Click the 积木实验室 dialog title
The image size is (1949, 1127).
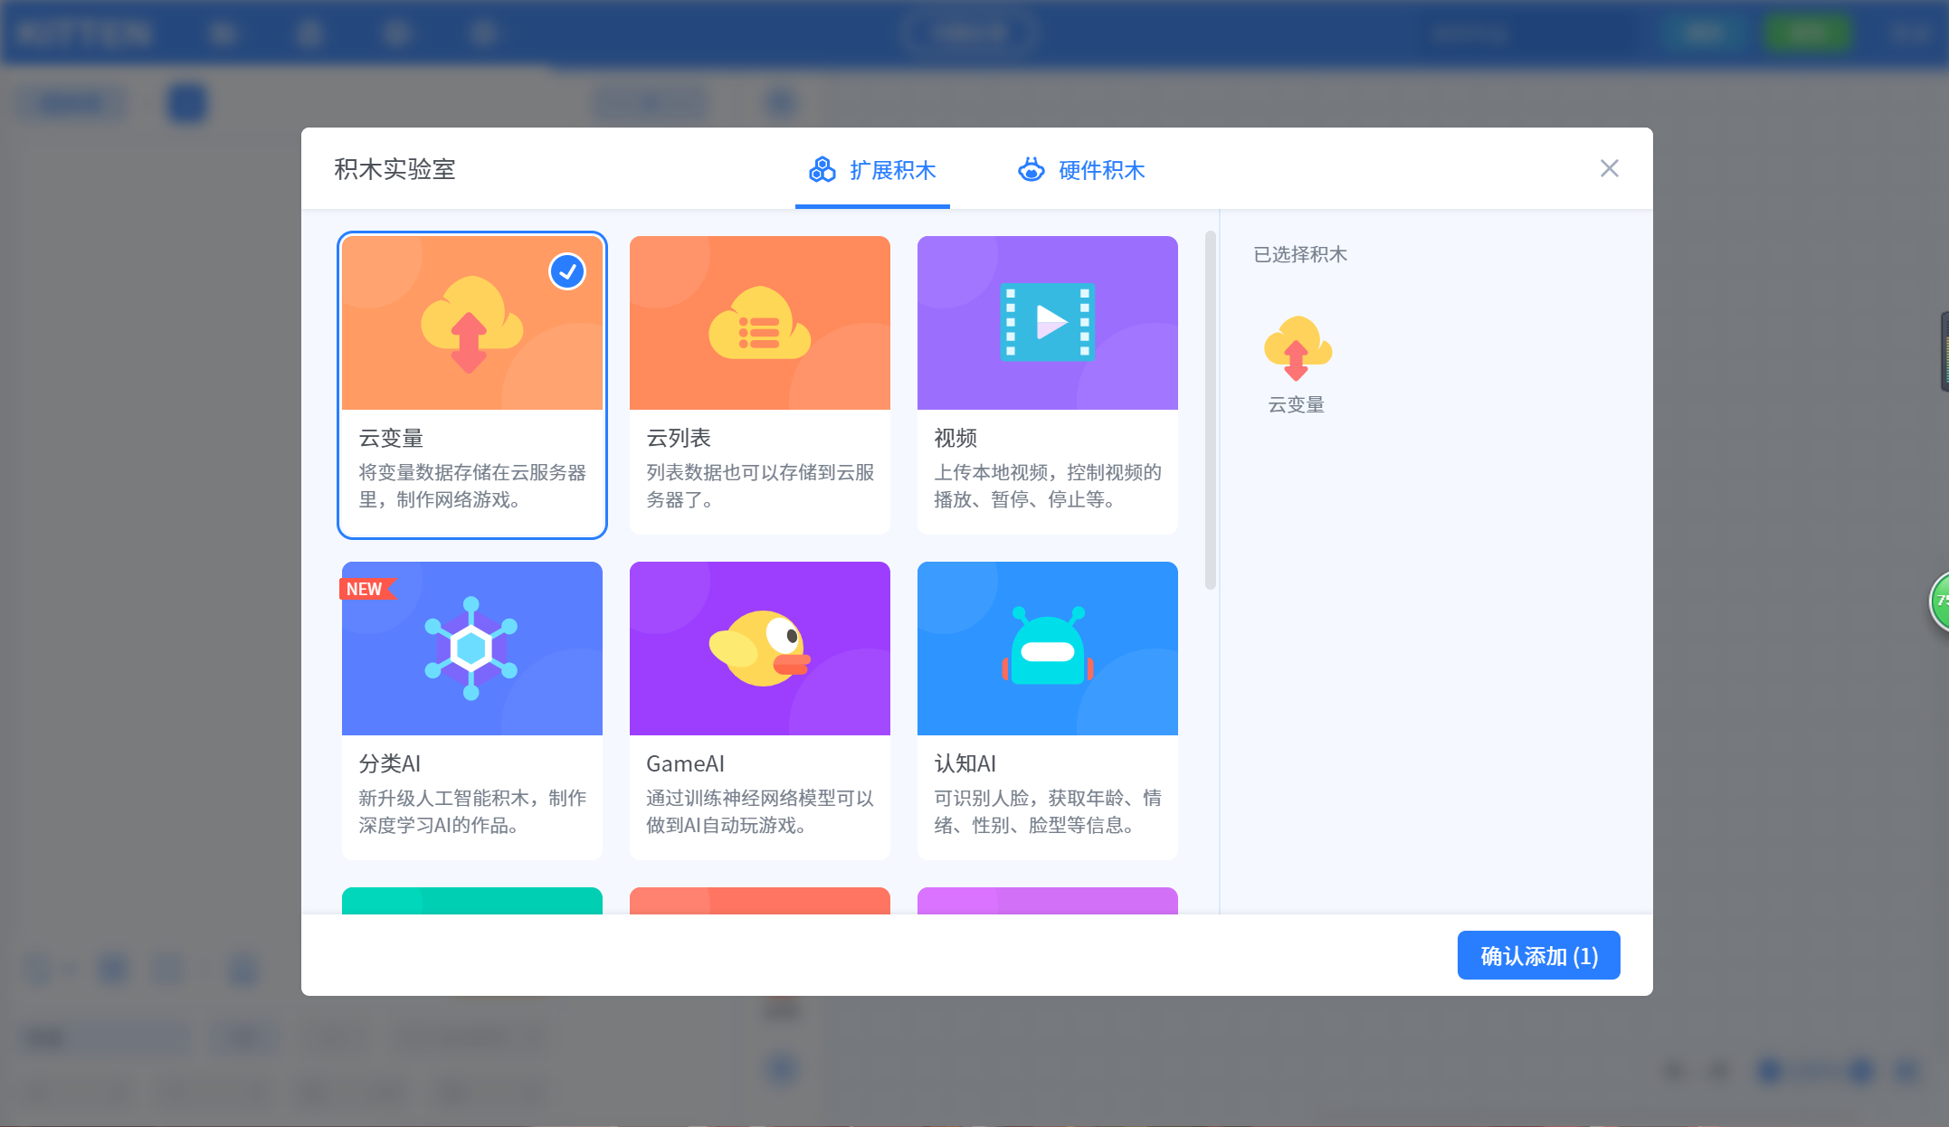(395, 169)
